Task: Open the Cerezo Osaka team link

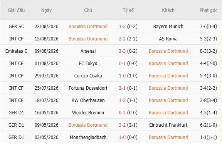Action: coord(88,76)
